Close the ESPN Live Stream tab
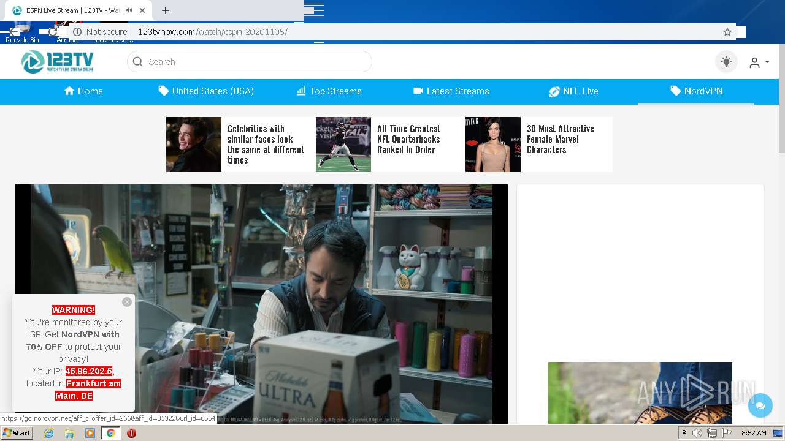Screen dimensions: 785x441 [142, 10]
